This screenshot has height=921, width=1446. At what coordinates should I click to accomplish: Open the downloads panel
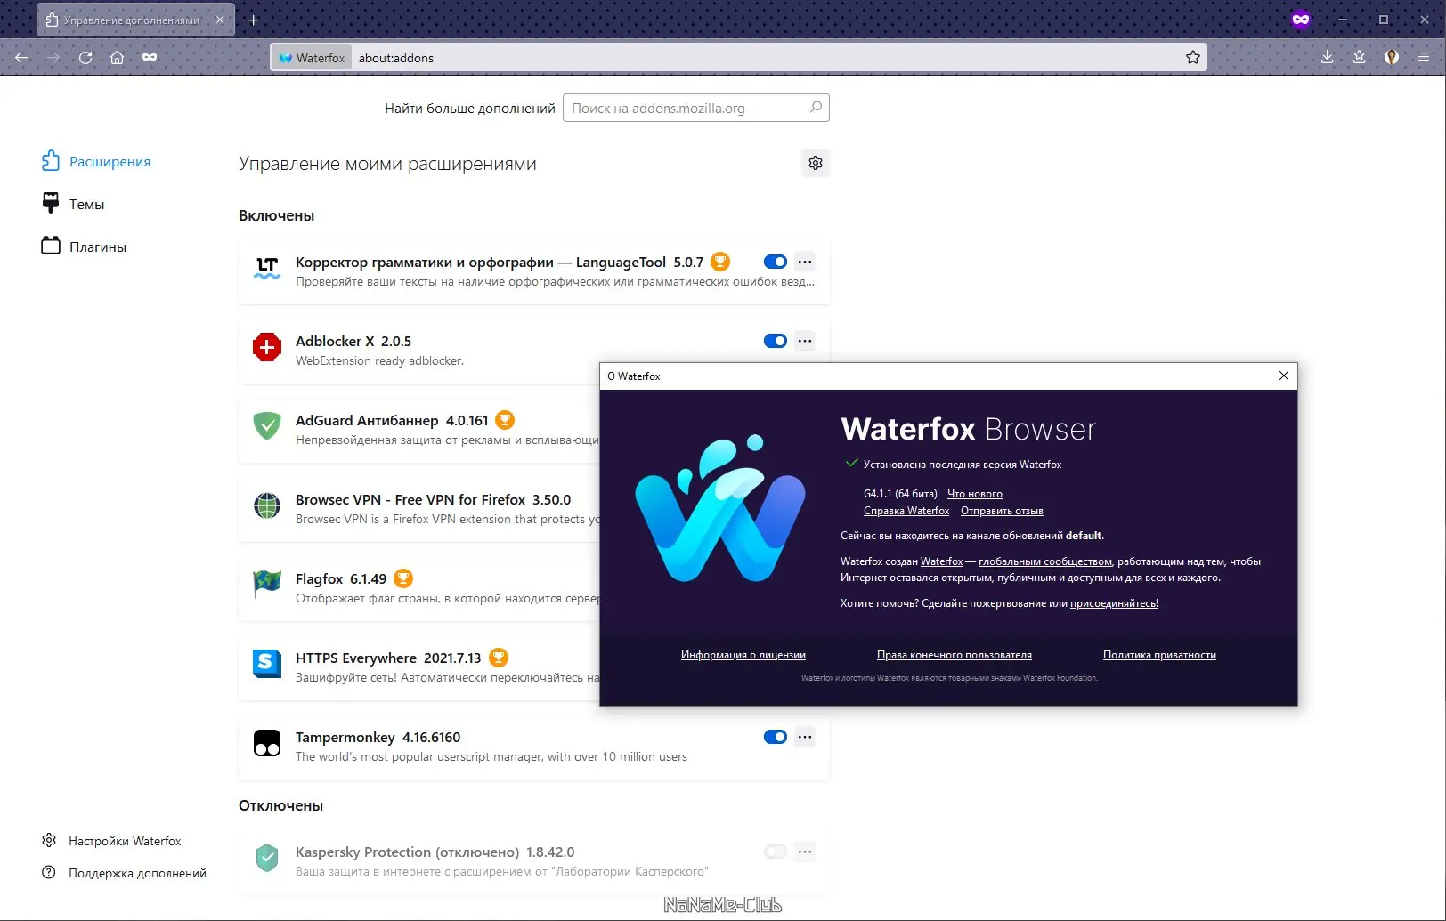pos(1327,58)
